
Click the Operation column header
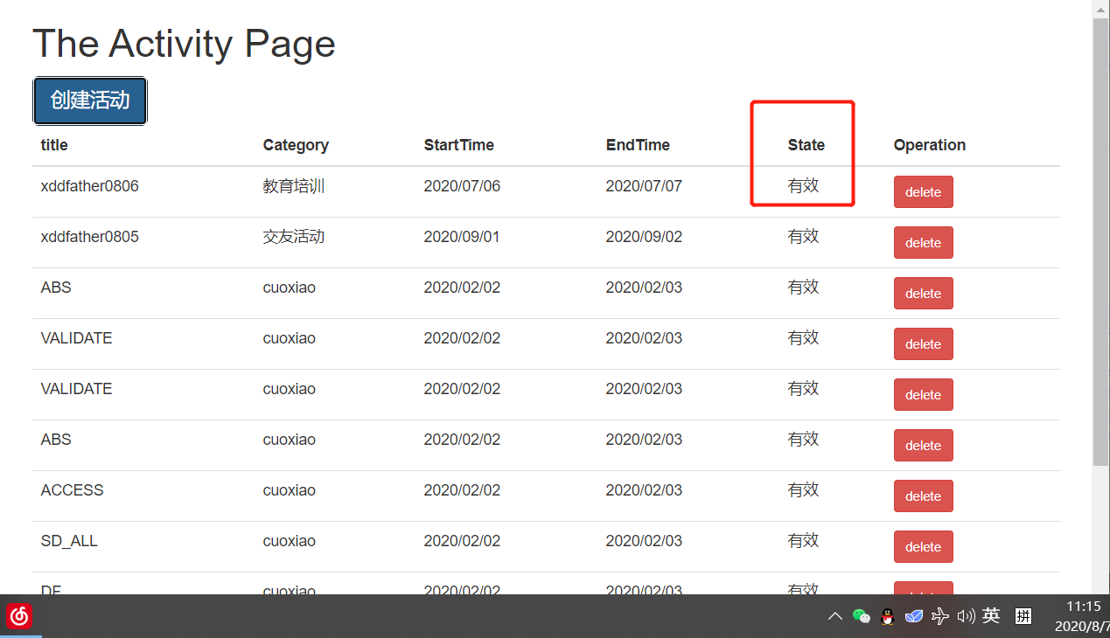929,145
